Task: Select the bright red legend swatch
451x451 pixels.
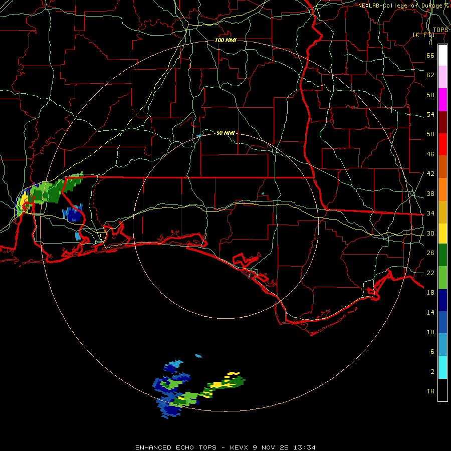Action: pyautogui.click(x=442, y=144)
